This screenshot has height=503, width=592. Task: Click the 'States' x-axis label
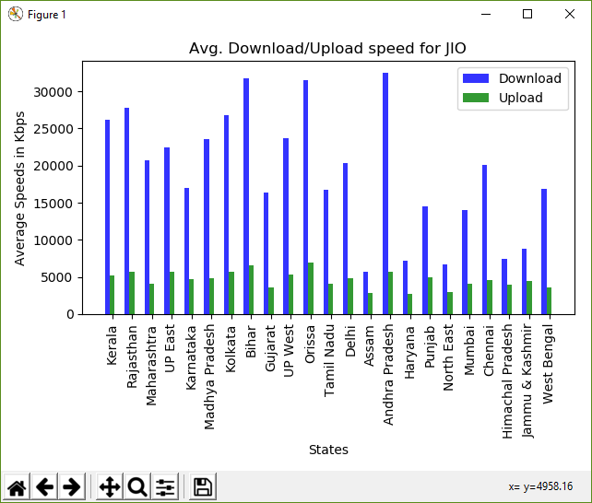pyautogui.click(x=328, y=450)
